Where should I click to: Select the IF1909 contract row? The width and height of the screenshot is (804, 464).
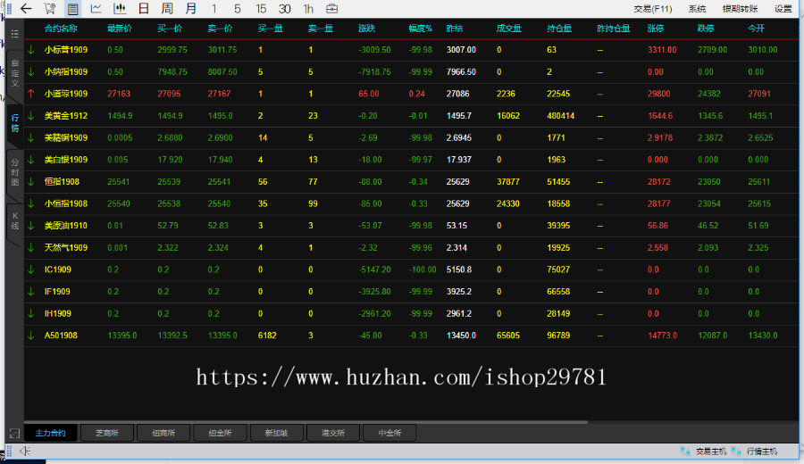click(411, 292)
